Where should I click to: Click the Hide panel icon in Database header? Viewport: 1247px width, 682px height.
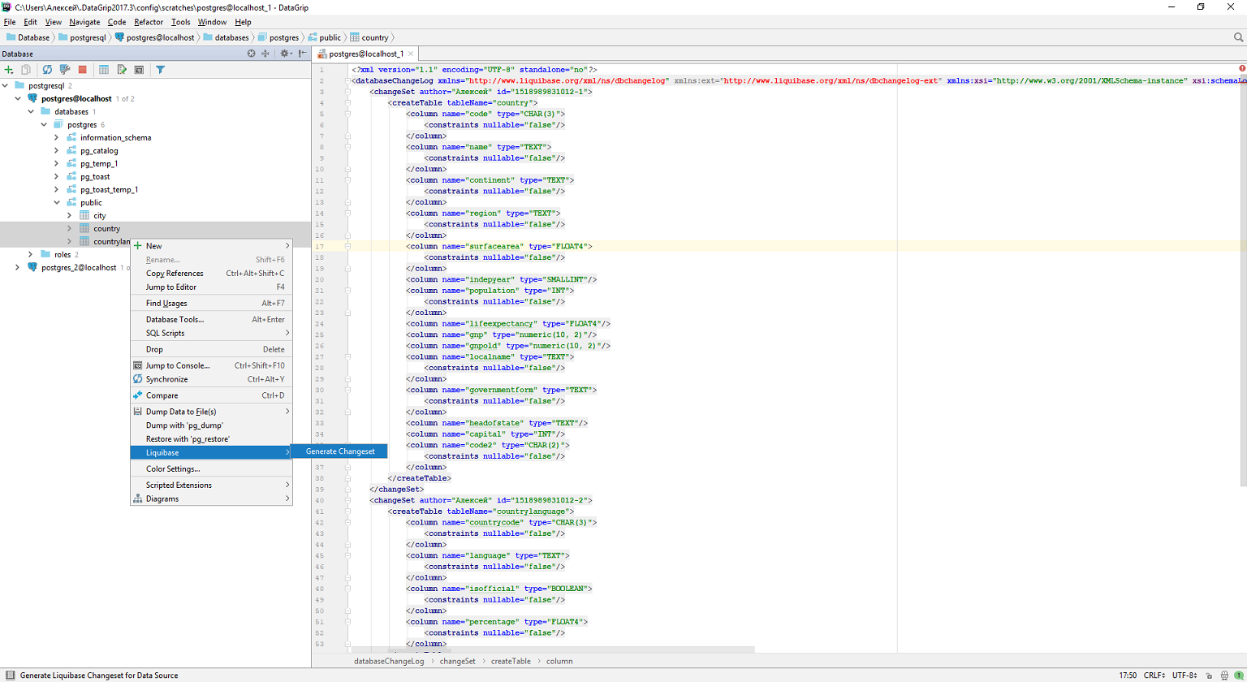click(301, 54)
